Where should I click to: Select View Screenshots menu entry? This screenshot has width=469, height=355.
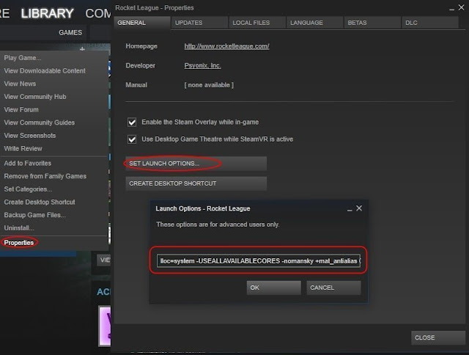click(29, 136)
